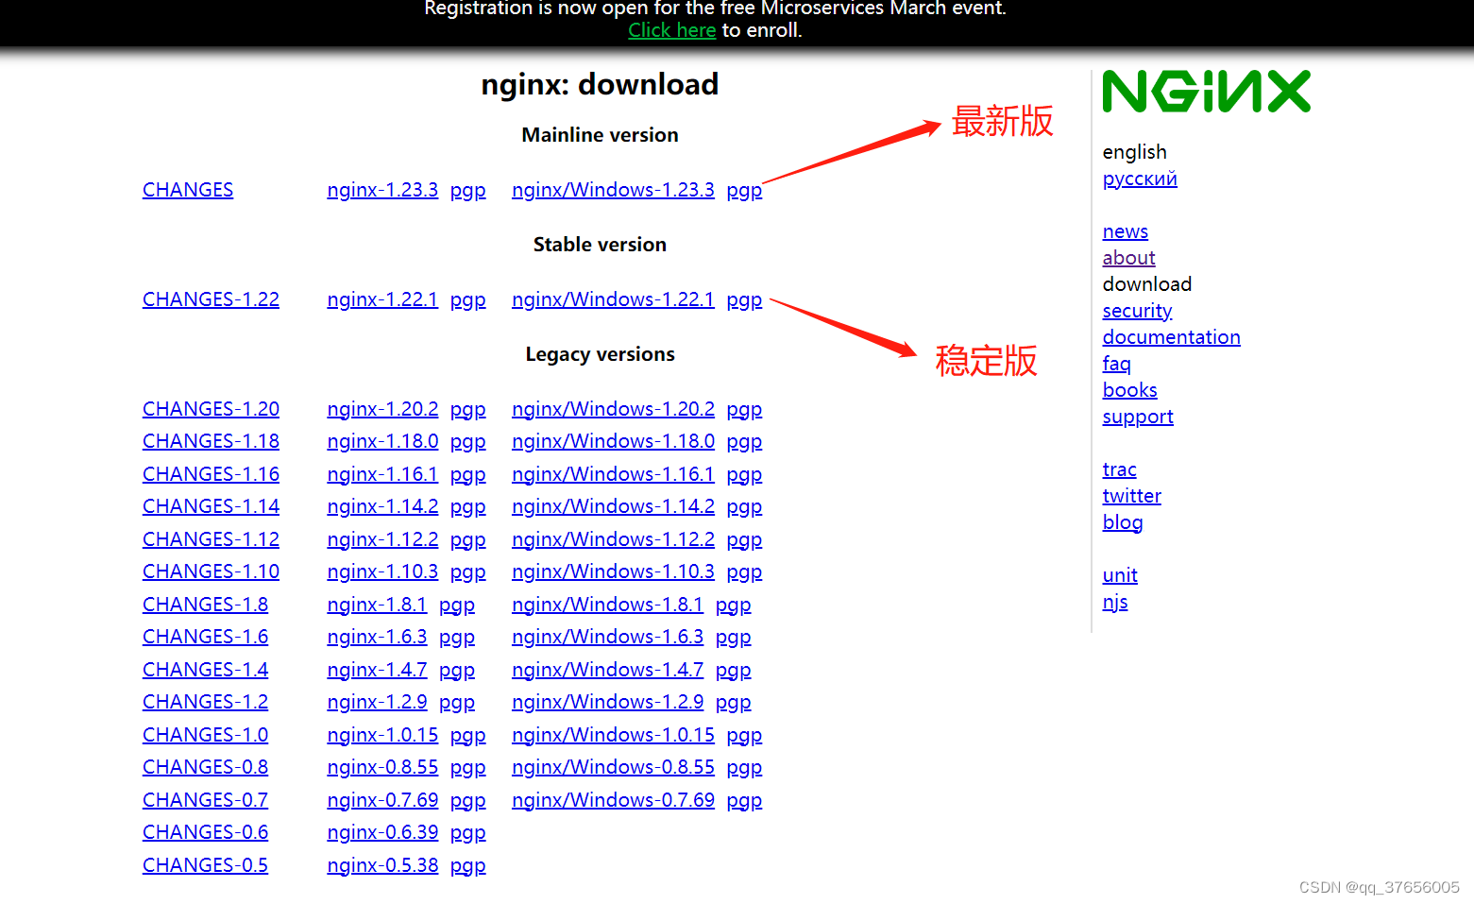Image resolution: width=1474 pixels, height=904 pixels.
Task: Switch language to русский
Action: click(x=1140, y=179)
